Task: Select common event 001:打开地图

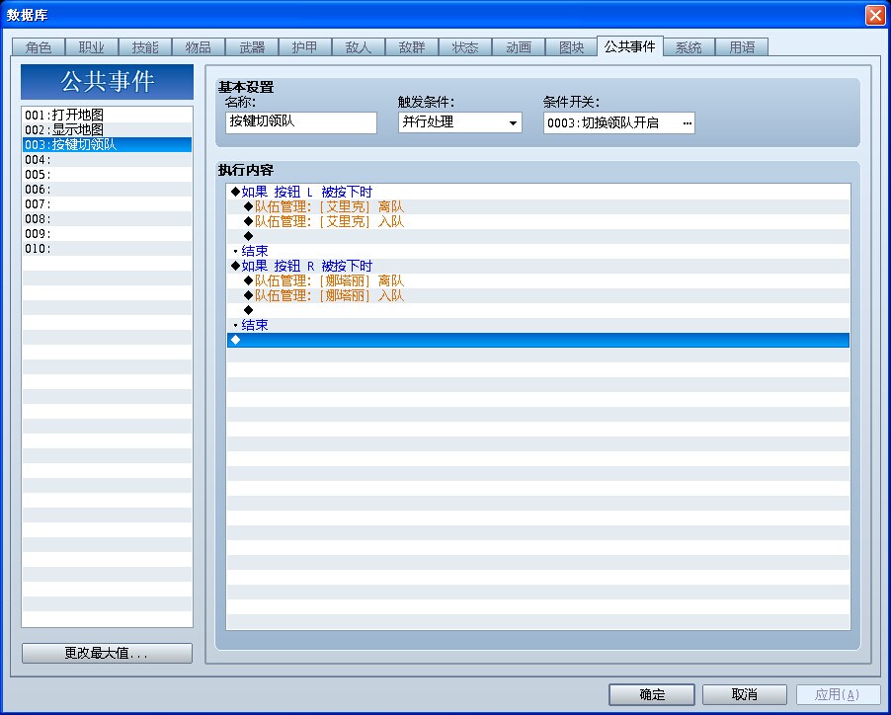Action: (107, 115)
